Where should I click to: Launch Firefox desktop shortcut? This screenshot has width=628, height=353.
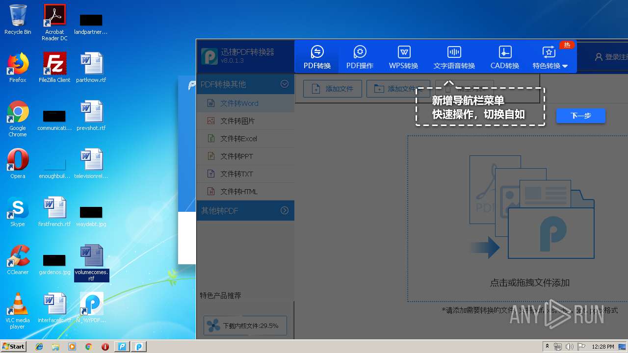(18, 68)
